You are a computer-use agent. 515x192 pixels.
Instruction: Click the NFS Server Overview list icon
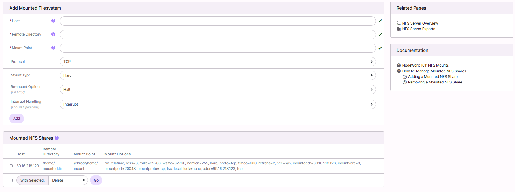pyautogui.click(x=399, y=23)
